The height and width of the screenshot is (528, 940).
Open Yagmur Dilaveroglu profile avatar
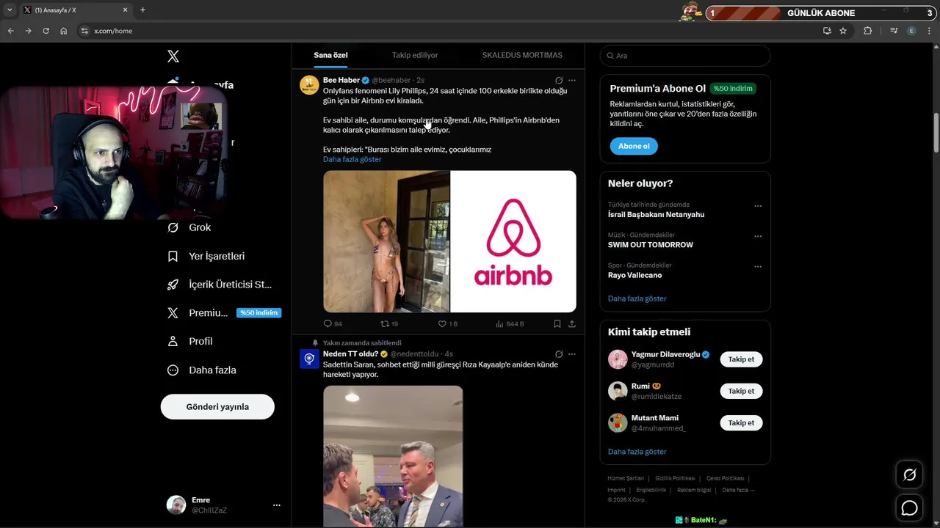pos(618,359)
